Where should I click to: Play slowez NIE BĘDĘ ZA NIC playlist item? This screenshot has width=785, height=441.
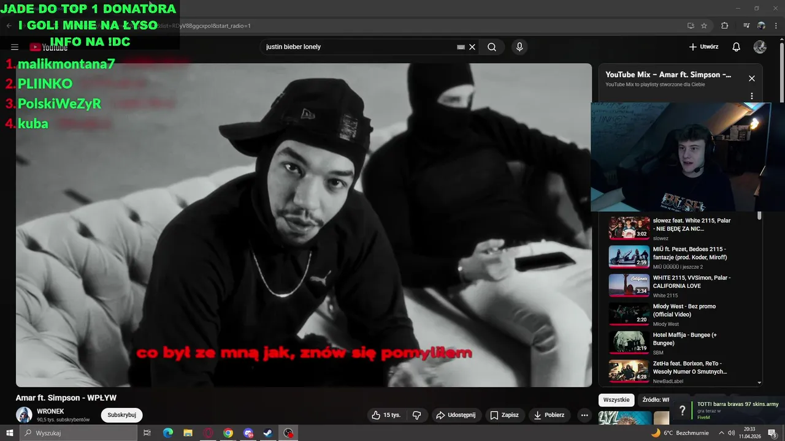click(x=680, y=228)
